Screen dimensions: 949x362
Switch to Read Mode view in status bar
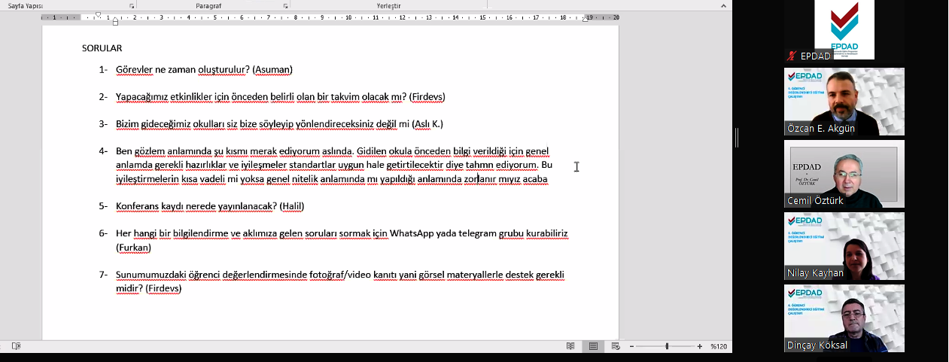(x=570, y=346)
